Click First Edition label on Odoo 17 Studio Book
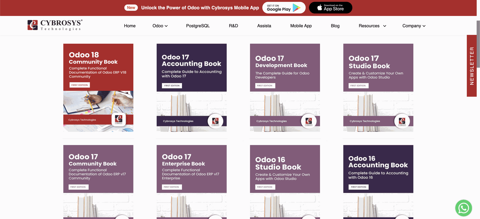Image resolution: width=480 pixels, height=219 pixels. pos(358,86)
